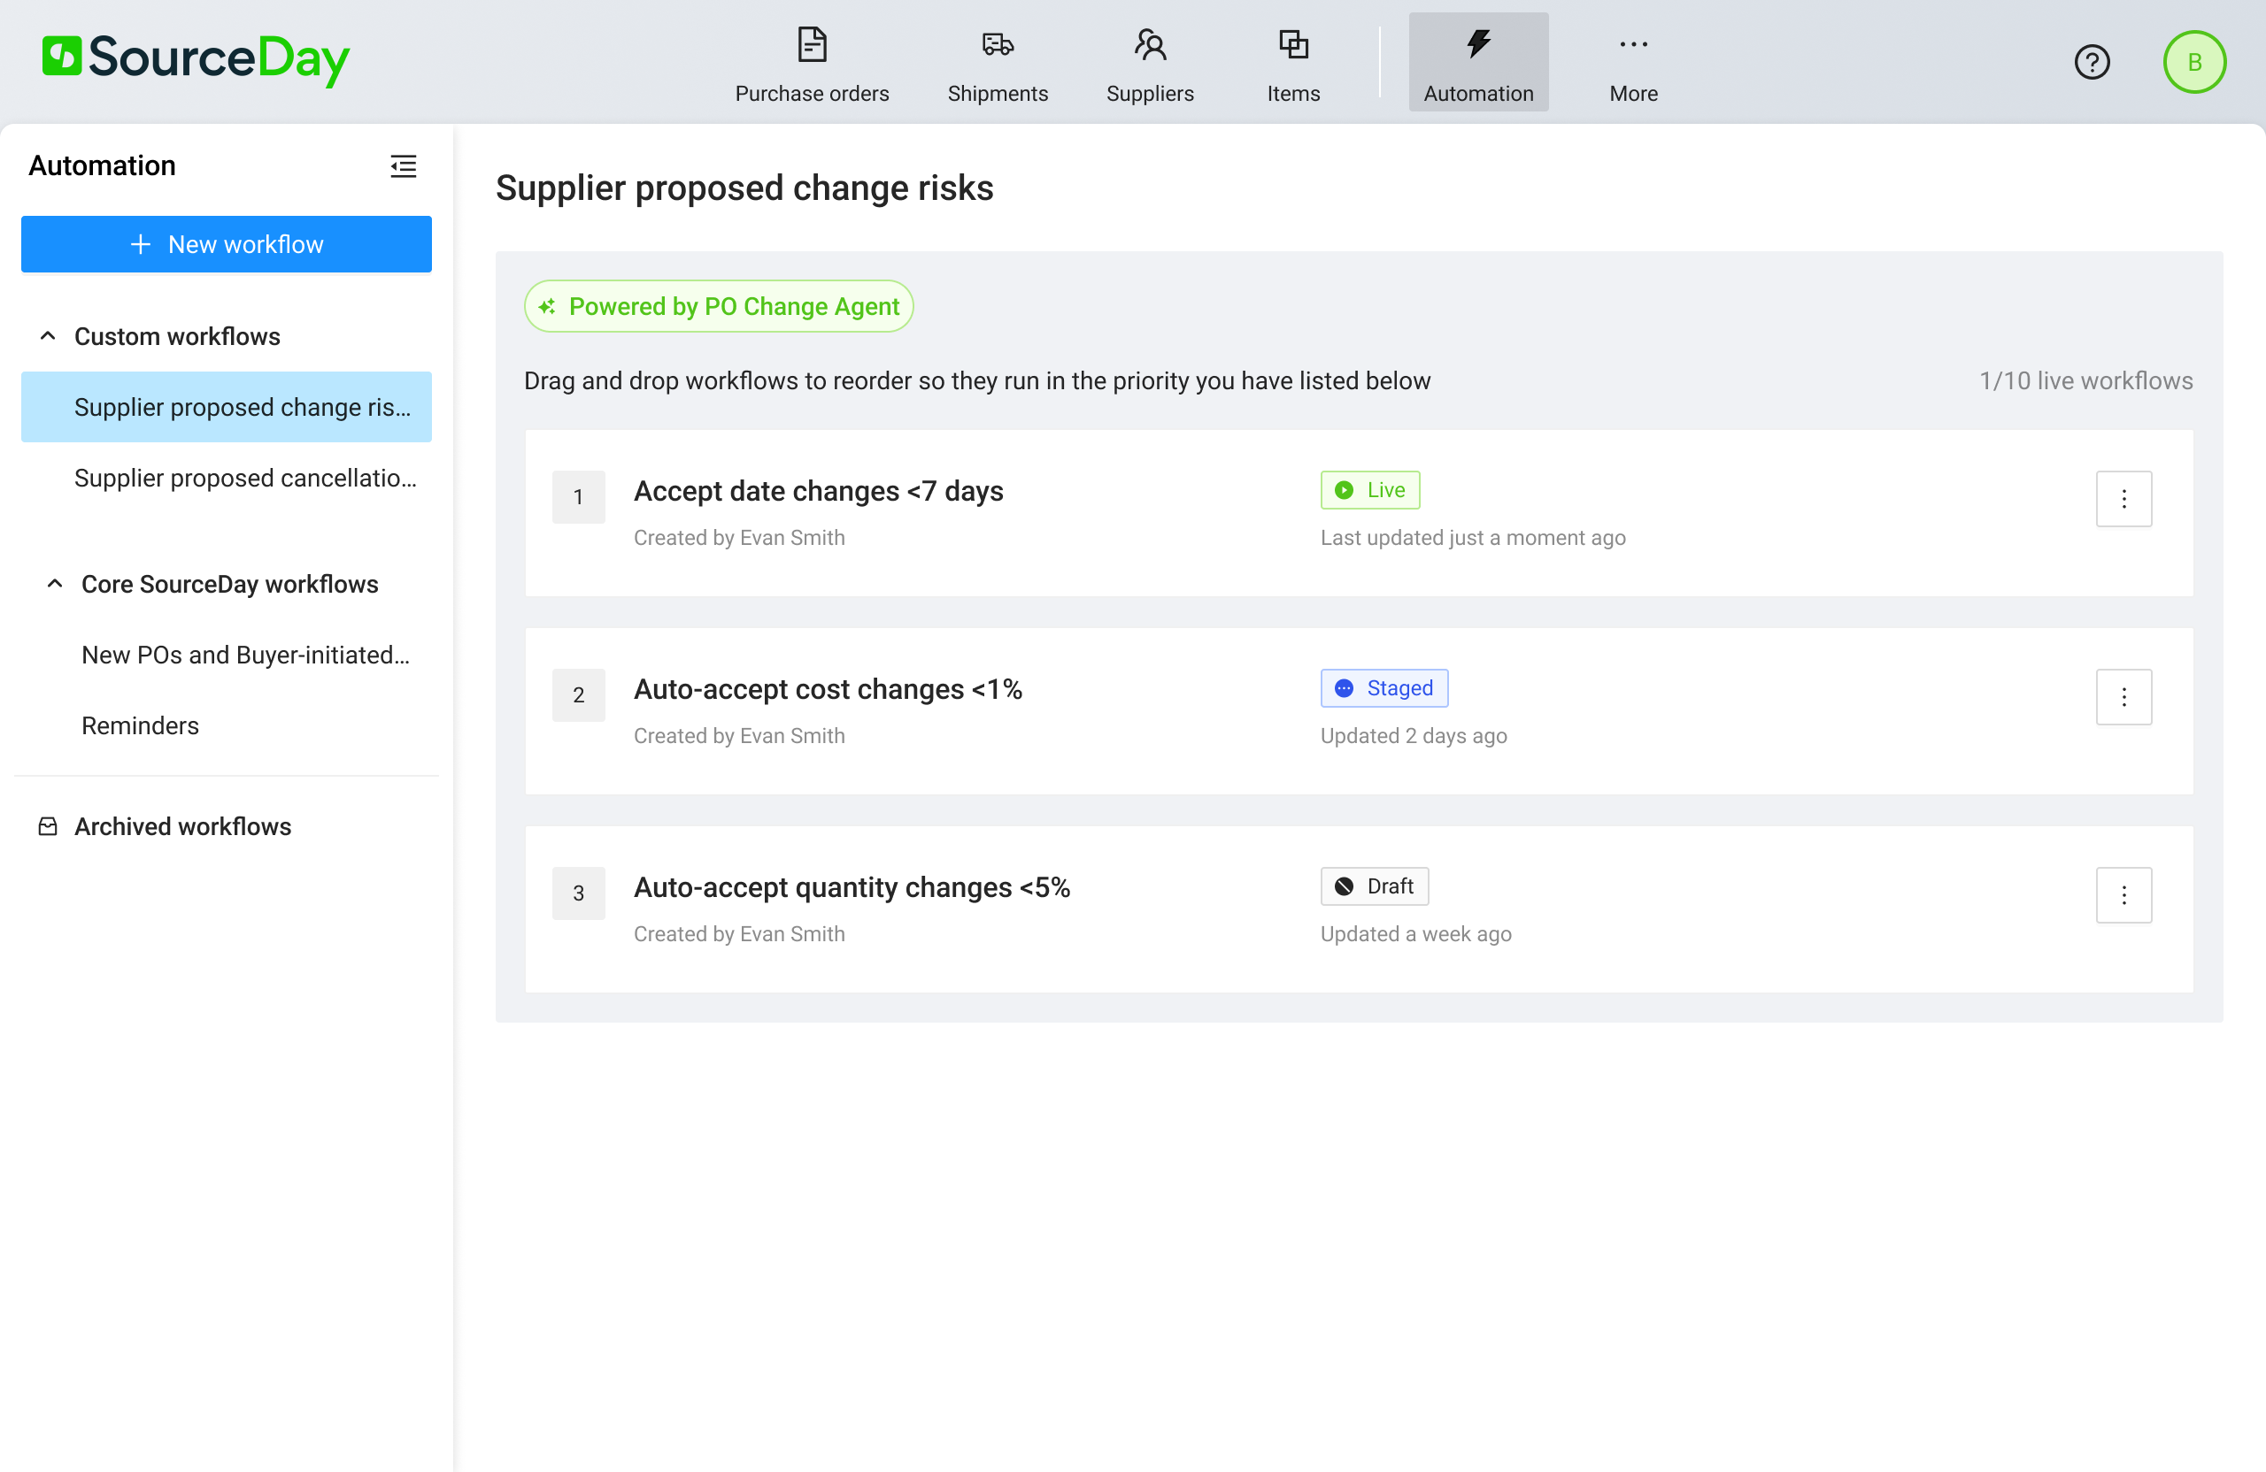Select the Reminders sidebar item
This screenshot has width=2266, height=1472.
click(x=140, y=725)
